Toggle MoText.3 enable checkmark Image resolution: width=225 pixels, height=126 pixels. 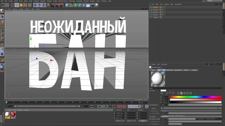point(163,7)
